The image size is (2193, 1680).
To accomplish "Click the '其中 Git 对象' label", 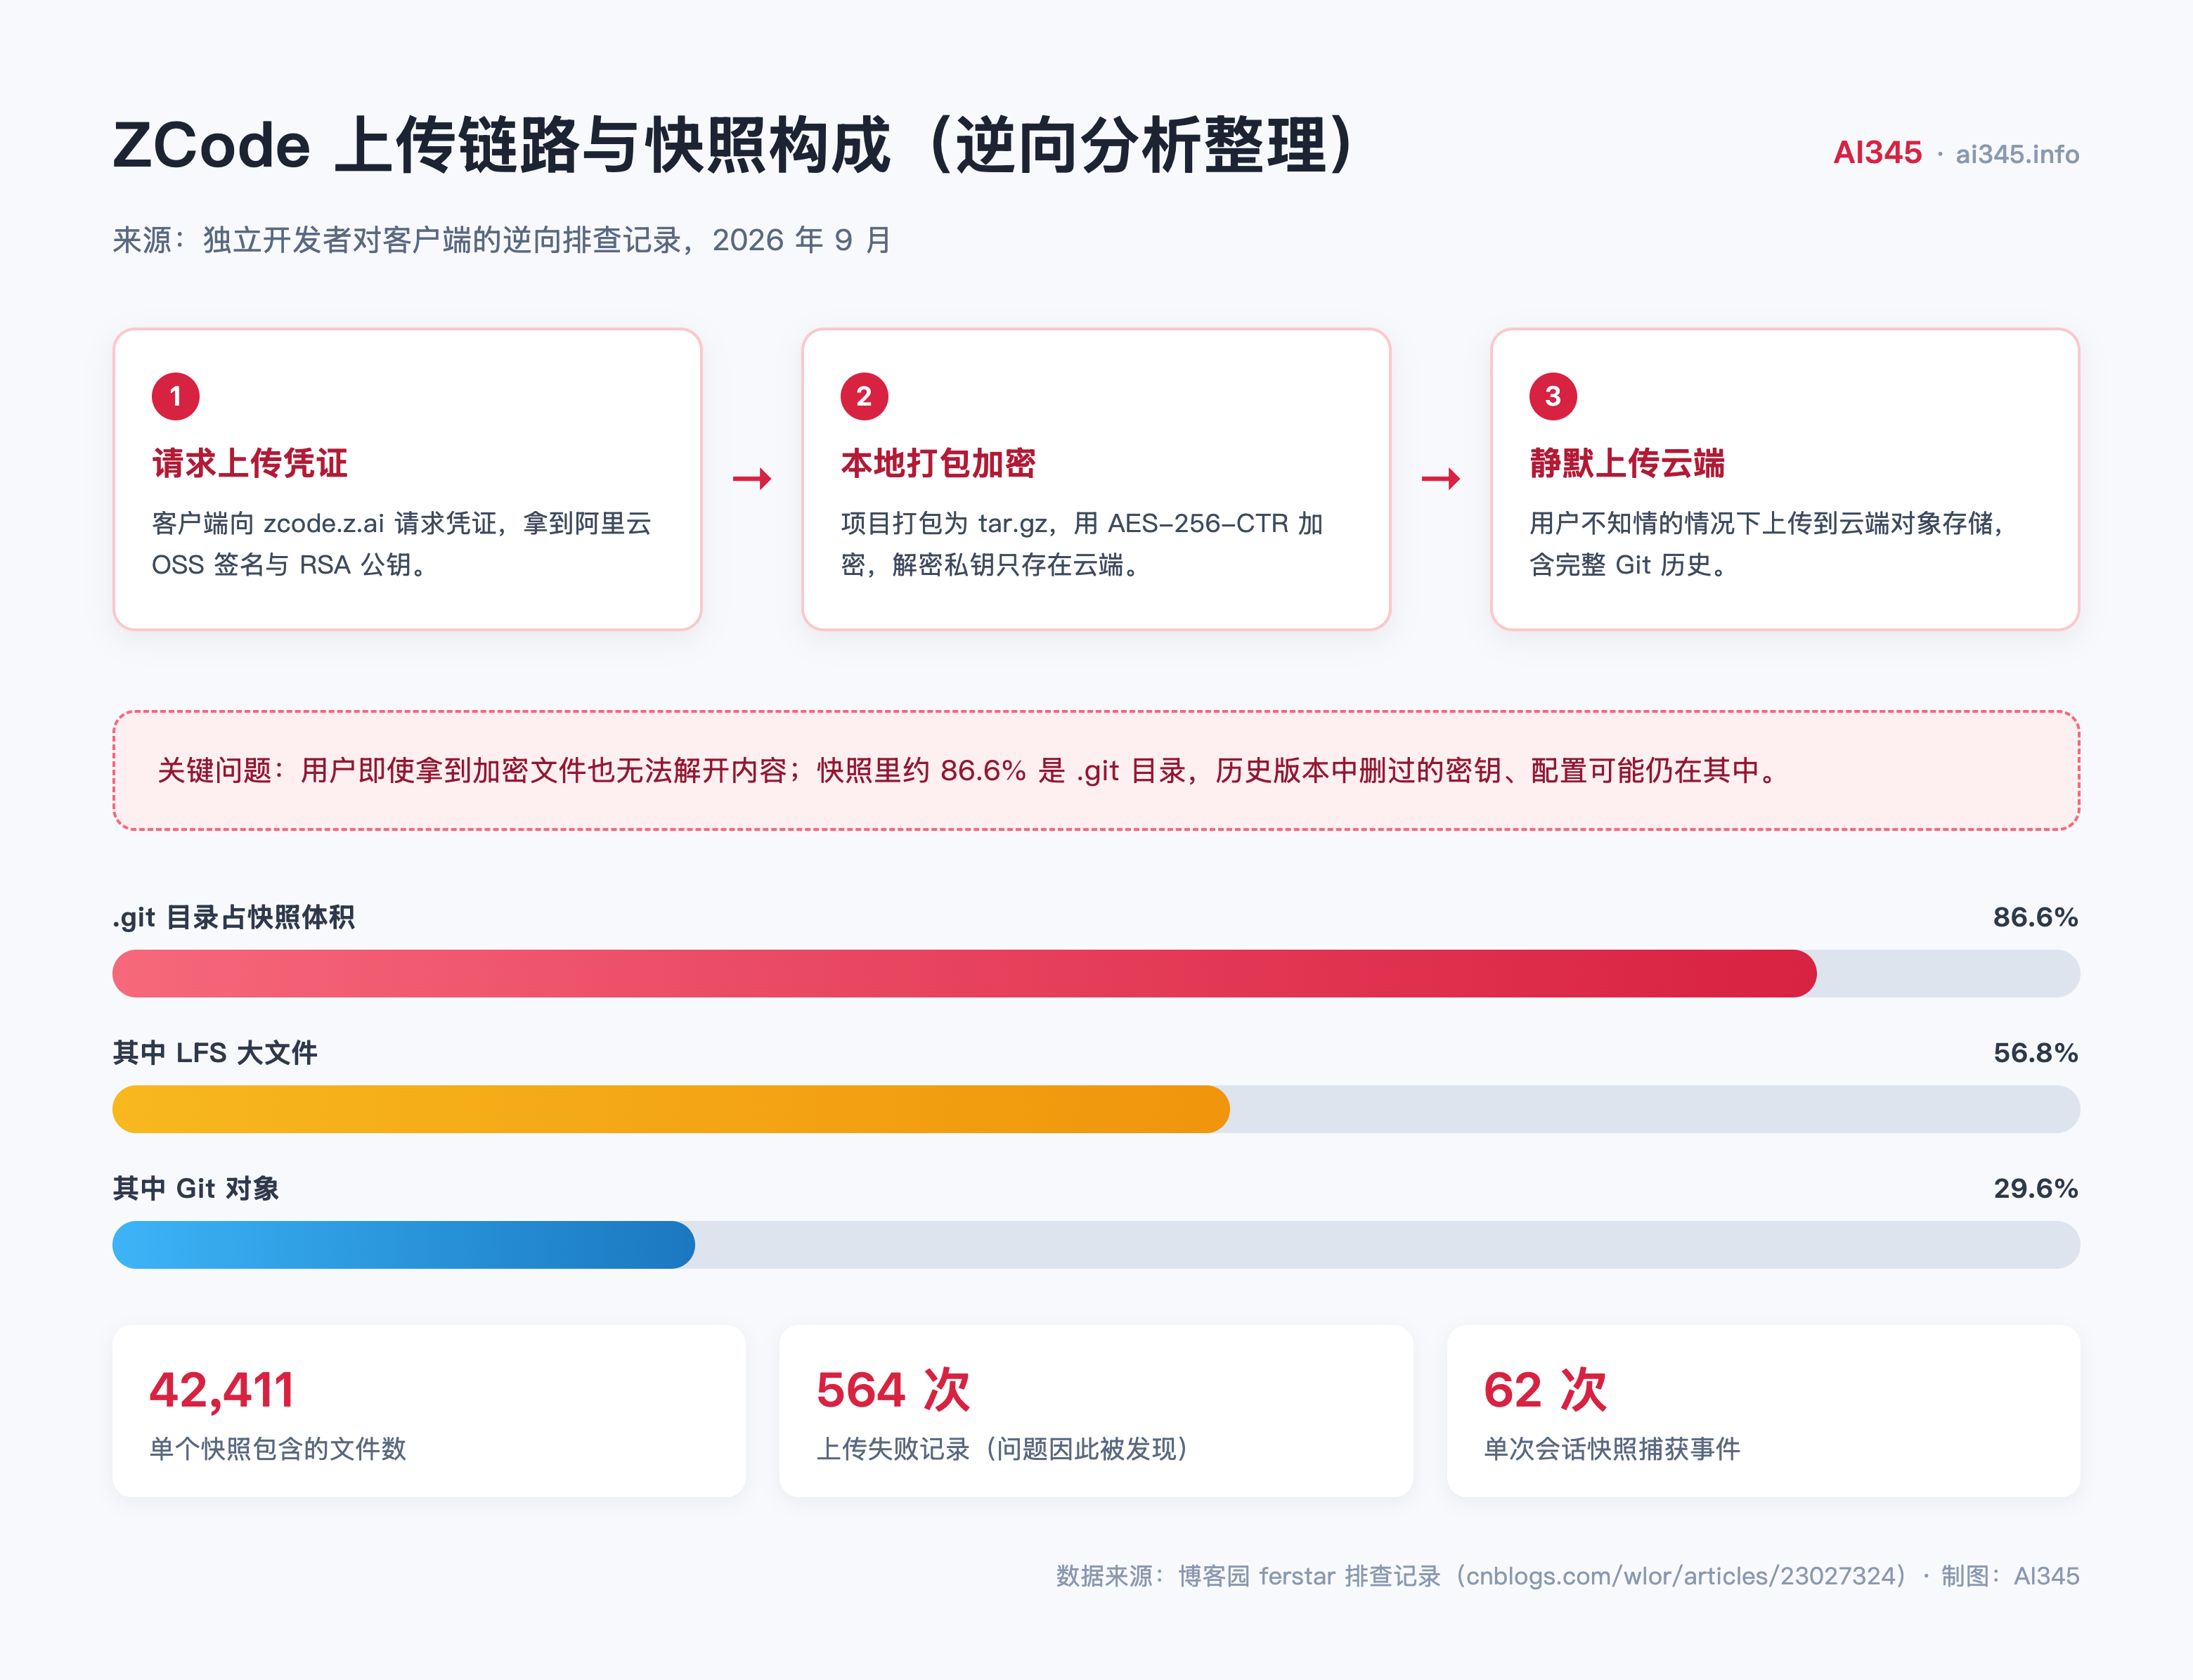I will click(x=196, y=1188).
